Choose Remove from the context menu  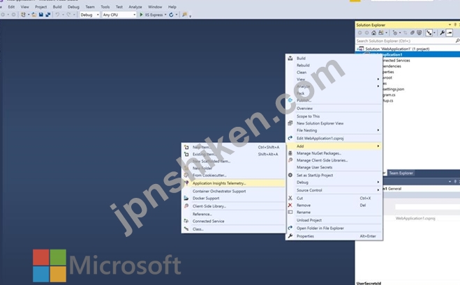tap(334, 206)
